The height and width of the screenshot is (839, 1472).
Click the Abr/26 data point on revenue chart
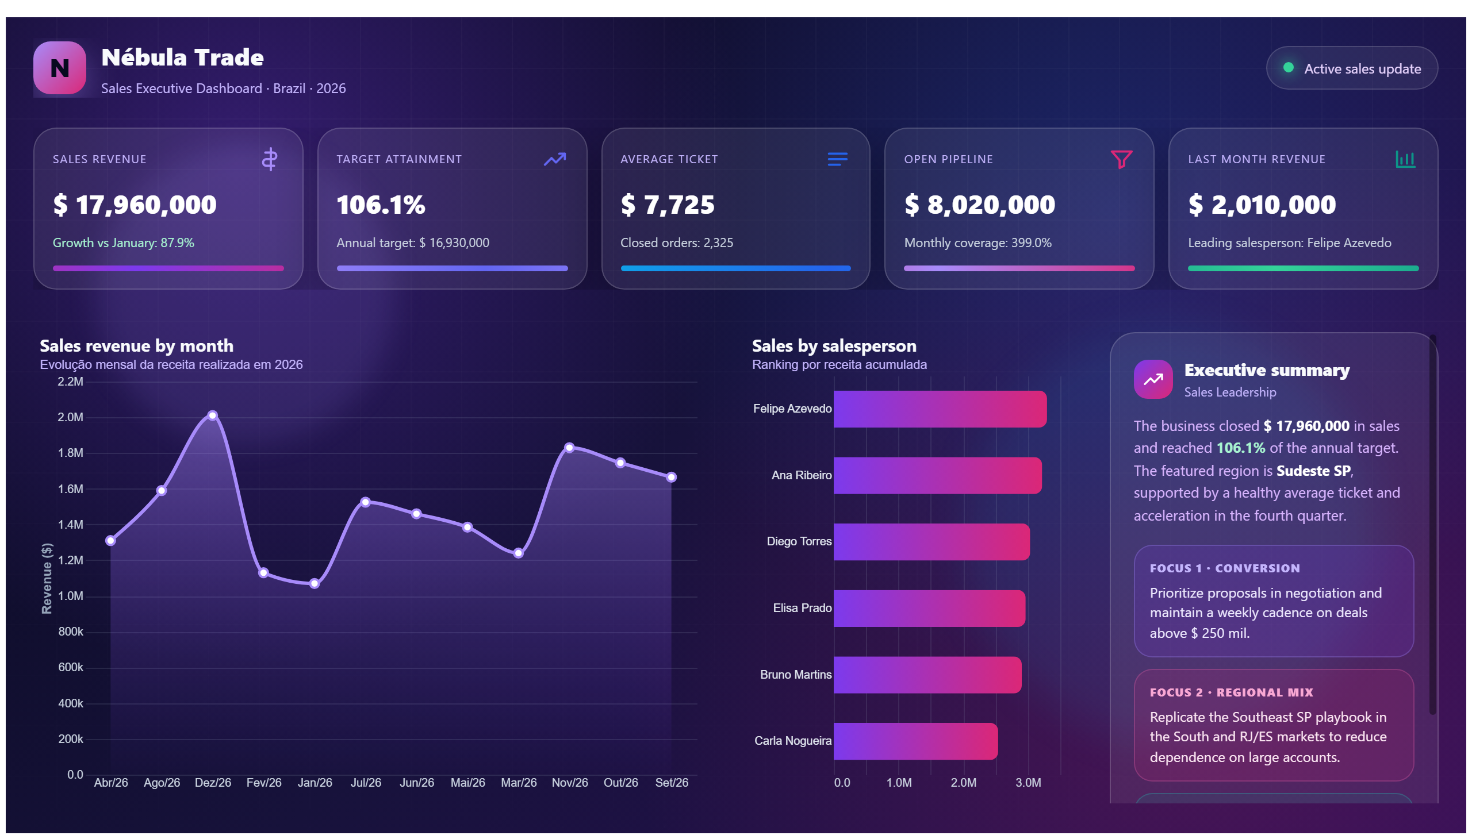(111, 541)
